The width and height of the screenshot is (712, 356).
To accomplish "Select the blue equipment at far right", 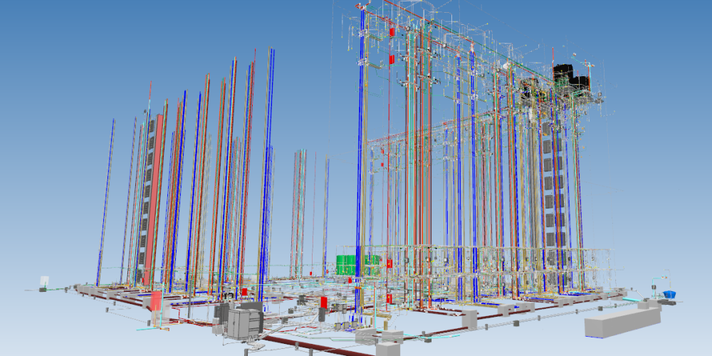I will [x=669, y=294].
